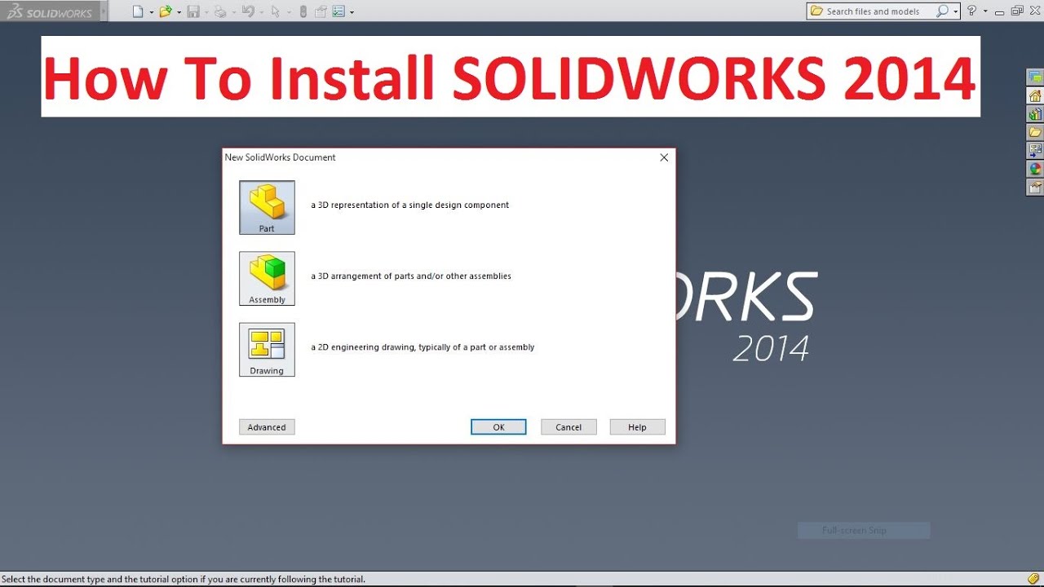The width and height of the screenshot is (1044, 587).
Task: Click the Save disk icon
Action: click(193, 11)
